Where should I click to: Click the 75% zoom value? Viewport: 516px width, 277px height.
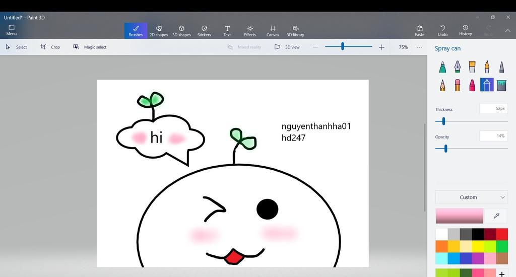pyautogui.click(x=403, y=47)
